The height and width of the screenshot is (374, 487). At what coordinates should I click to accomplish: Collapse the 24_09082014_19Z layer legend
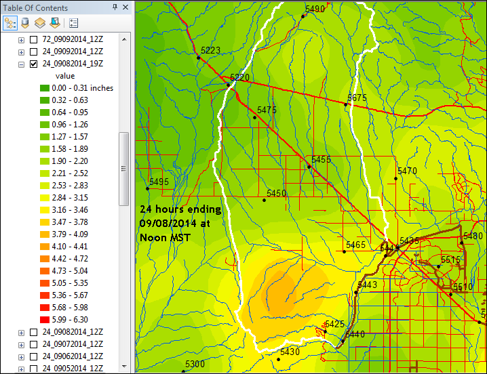click(21, 64)
